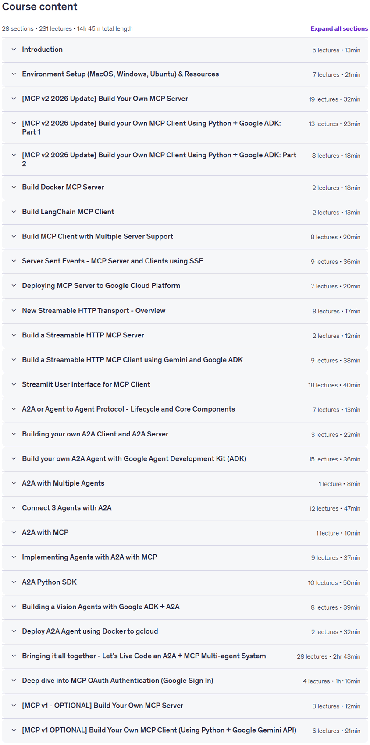The height and width of the screenshot is (745, 370).
Task: Open New Streamable HTTP Transport - Overview section
Action: 185,311
